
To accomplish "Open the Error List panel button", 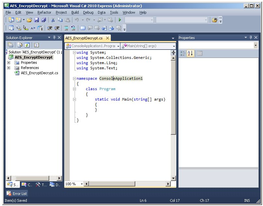I will (x=17, y=194).
